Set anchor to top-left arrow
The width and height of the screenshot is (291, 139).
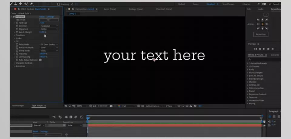click(x=258, y=20)
